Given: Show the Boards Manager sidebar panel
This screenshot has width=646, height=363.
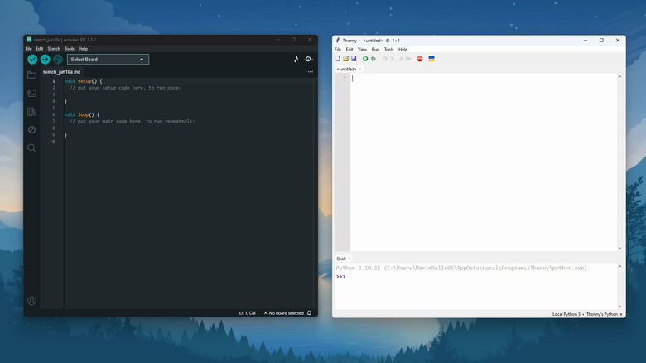Looking at the screenshot, I should pos(31,94).
